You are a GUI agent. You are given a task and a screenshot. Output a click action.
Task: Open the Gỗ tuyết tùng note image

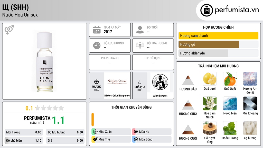point(210,128)
